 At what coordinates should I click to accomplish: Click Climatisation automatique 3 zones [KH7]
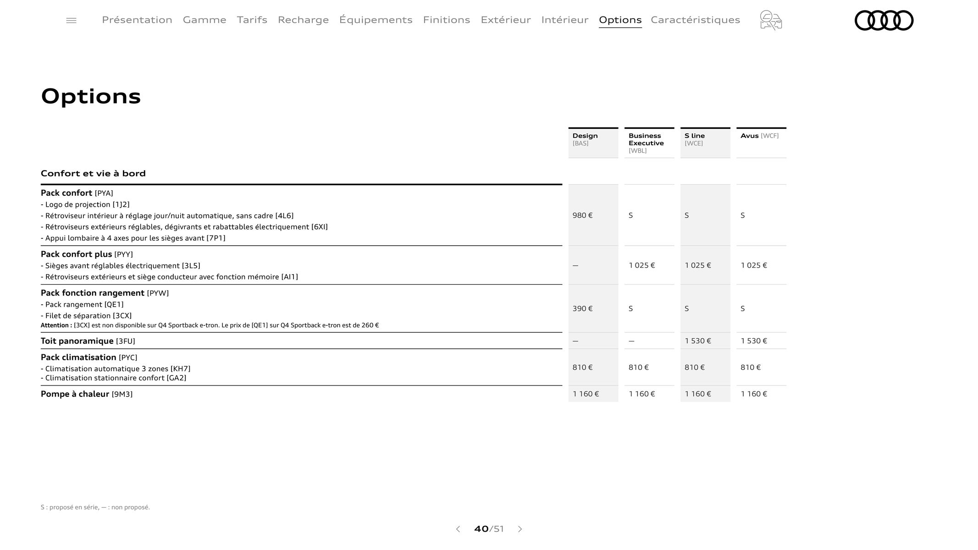[x=116, y=368]
